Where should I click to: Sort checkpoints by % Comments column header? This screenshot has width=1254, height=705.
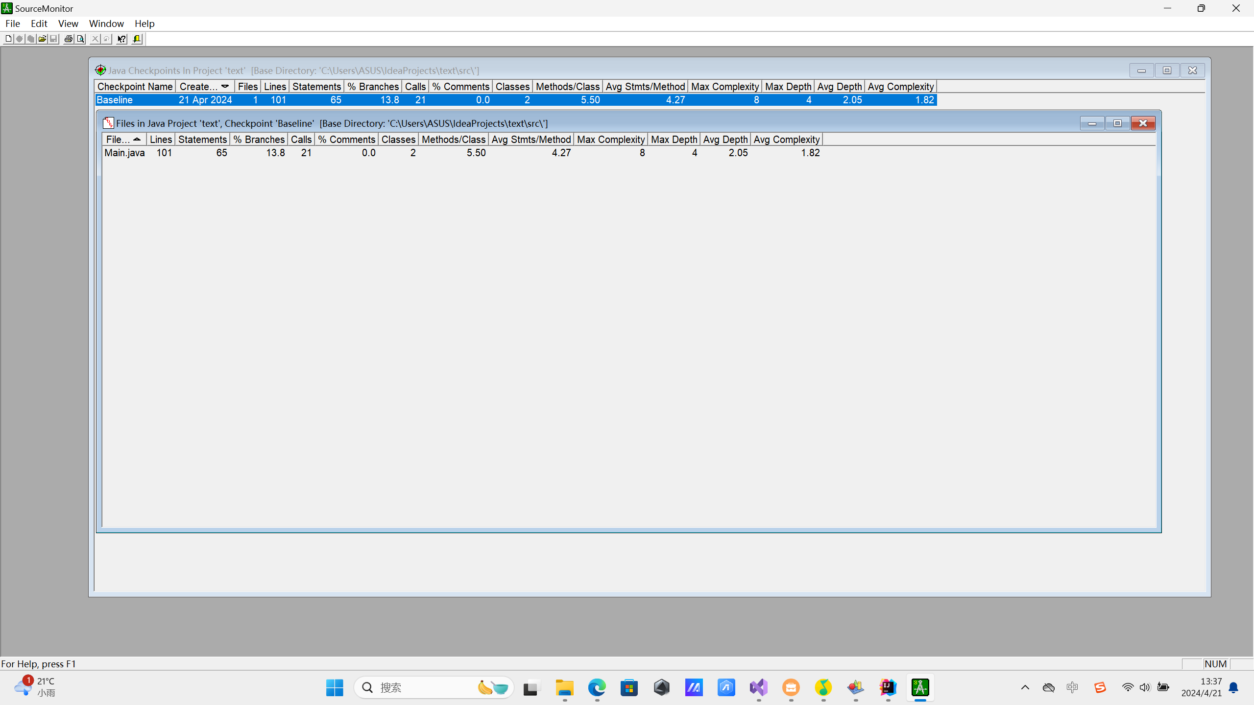(x=460, y=87)
